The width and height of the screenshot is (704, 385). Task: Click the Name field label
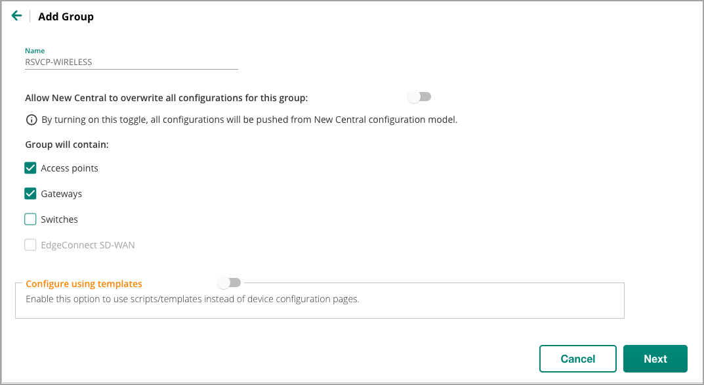[x=35, y=51]
